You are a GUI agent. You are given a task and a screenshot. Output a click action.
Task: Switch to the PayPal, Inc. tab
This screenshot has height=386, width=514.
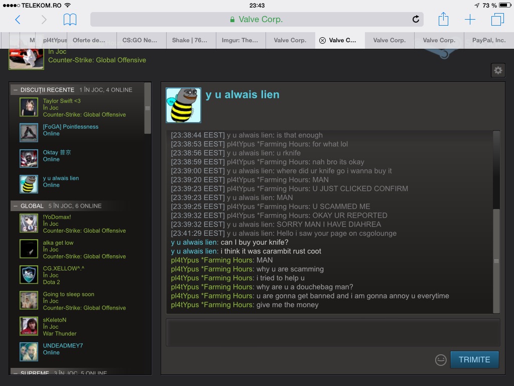tap(488, 40)
